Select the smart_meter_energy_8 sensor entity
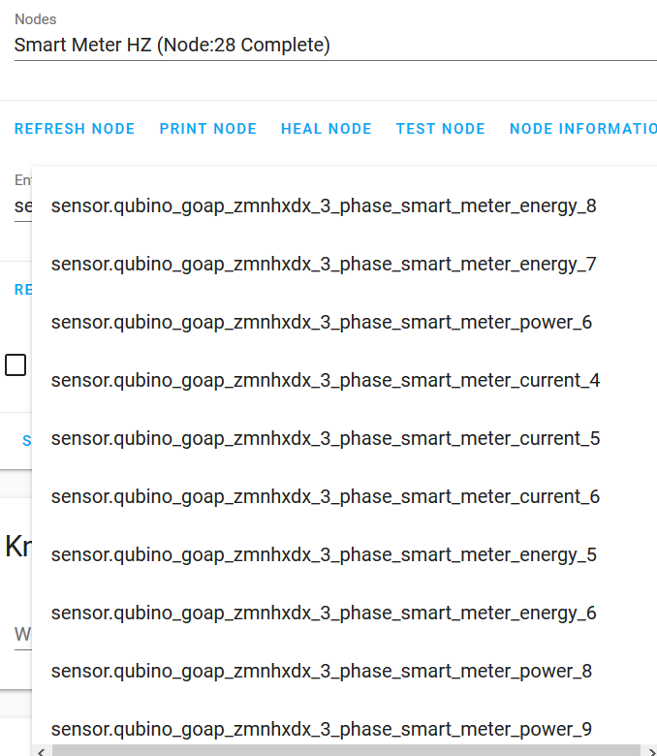This screenshot has height=756, width=657. tap(324, 205)
